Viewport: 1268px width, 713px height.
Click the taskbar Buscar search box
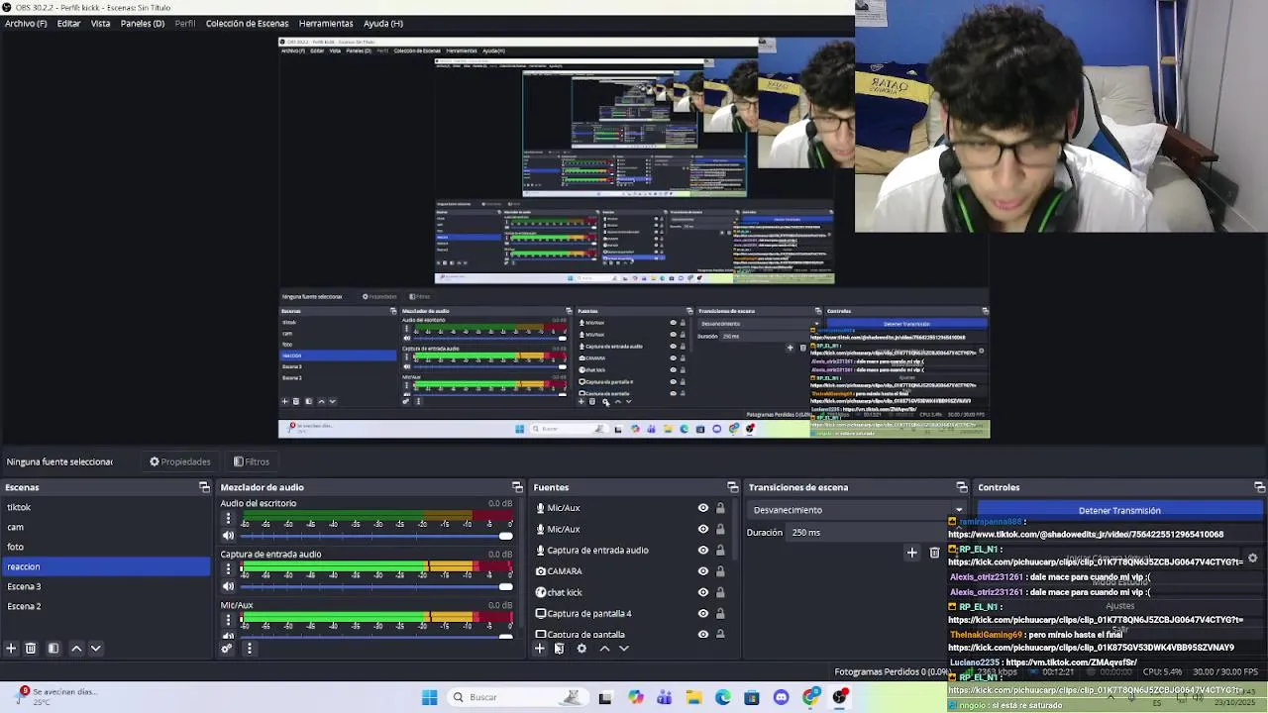pos(517,697)
